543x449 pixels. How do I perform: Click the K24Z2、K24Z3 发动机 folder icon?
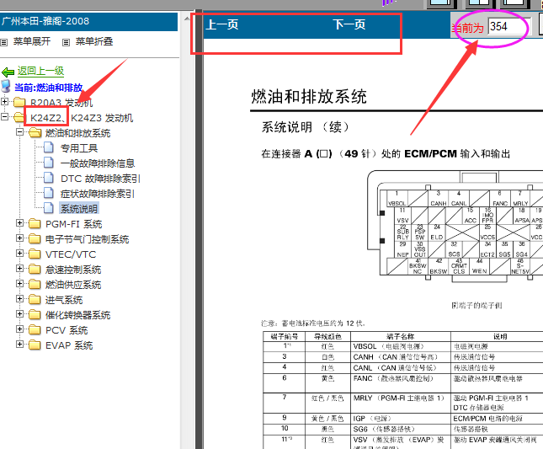[x=19, y=117]
